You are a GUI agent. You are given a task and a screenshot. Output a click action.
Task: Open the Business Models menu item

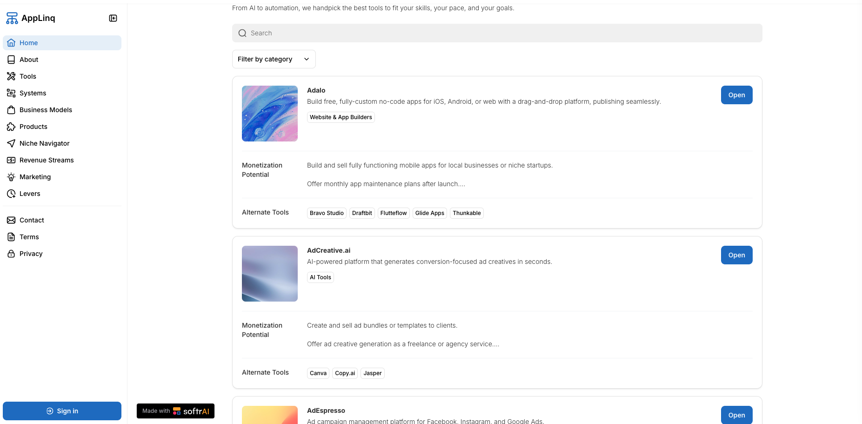coord(62,110)
